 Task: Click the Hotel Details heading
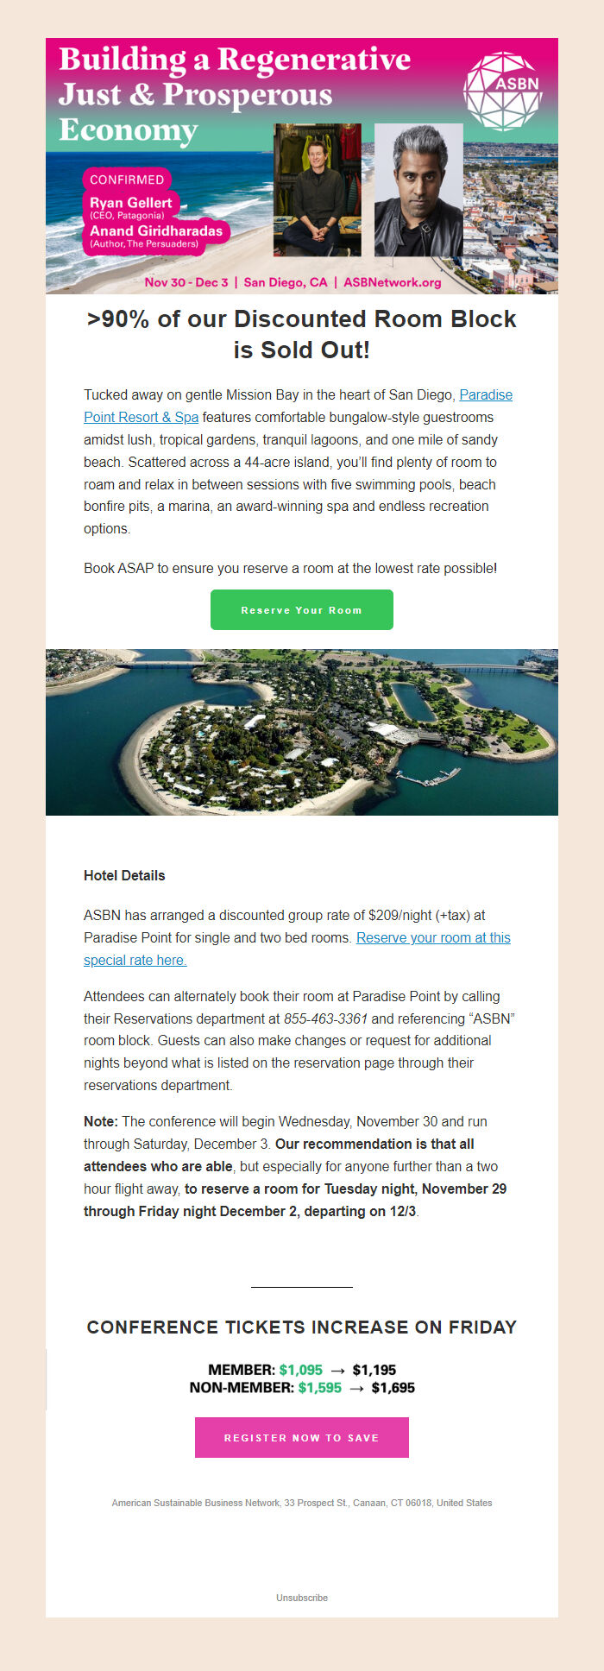click(124, 875)
